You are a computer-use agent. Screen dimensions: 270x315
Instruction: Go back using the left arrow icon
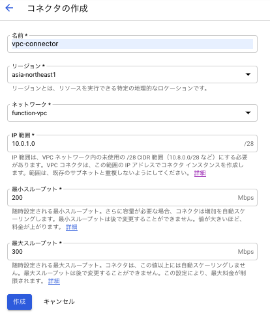coord(9,8)
